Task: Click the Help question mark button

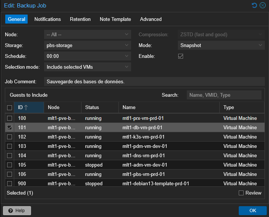Action: pyautogui.click(x=17, y=211)
